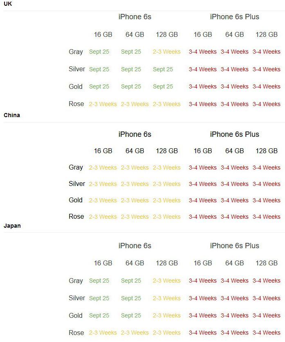Click UK Gray 6s Plus 16 GB availability
The height and width of the screenshot is (342, 285).
pos(203,52)
